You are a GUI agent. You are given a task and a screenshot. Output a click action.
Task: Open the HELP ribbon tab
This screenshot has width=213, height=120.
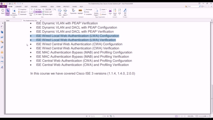(x=81, y=7)
